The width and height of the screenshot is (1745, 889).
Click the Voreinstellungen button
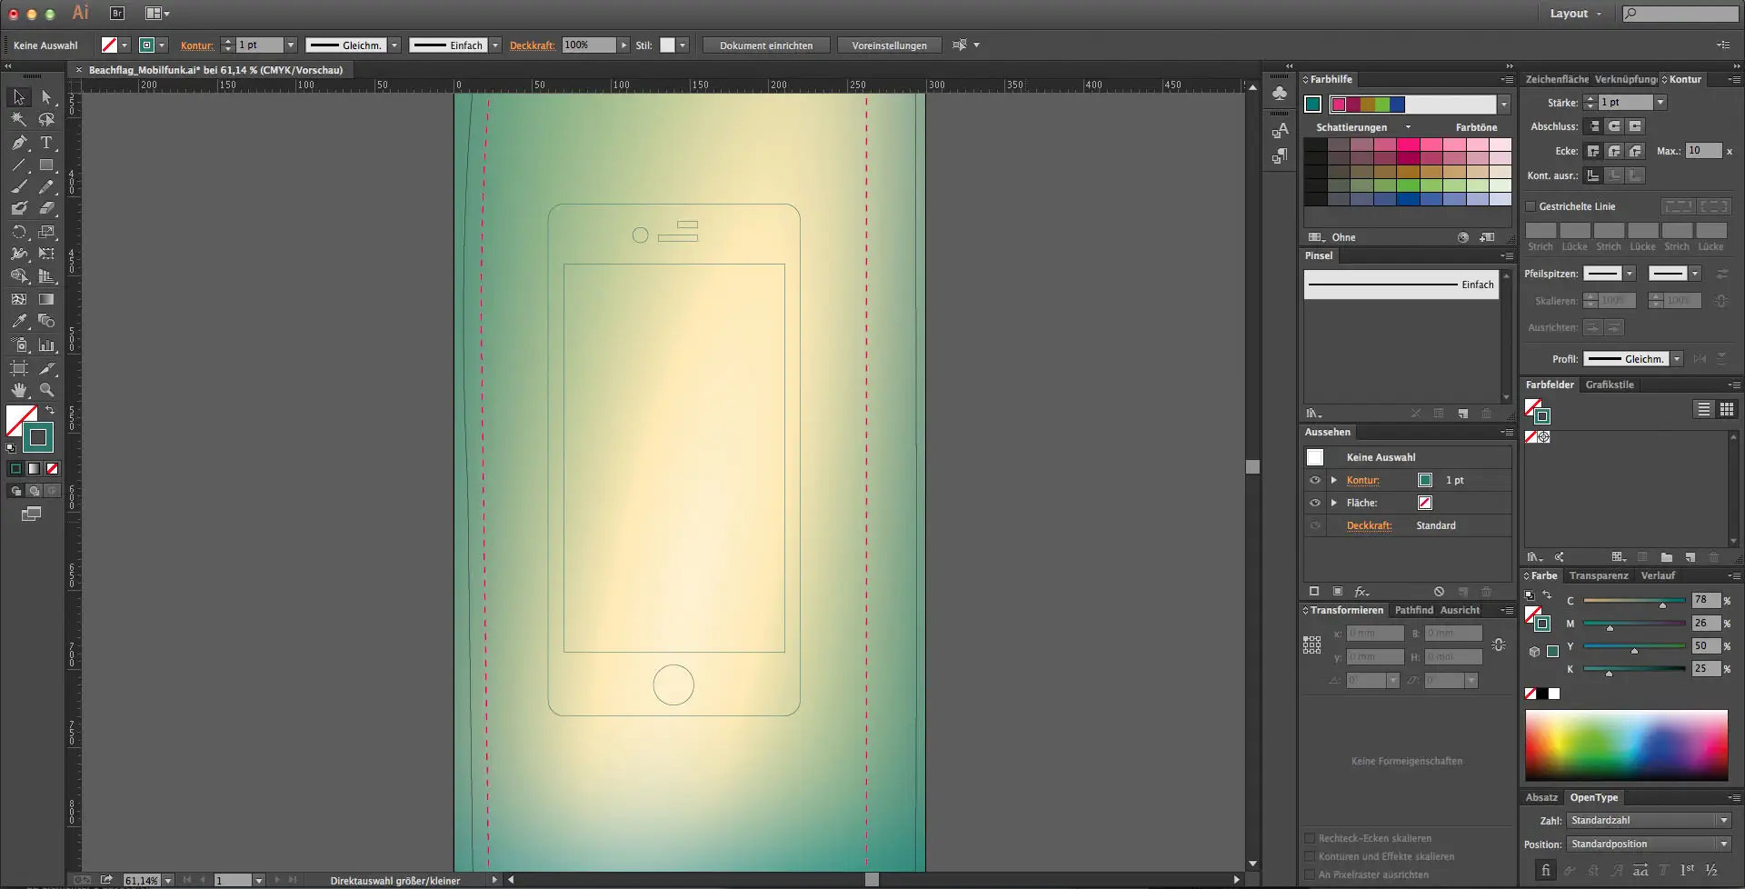click(889, 45)
